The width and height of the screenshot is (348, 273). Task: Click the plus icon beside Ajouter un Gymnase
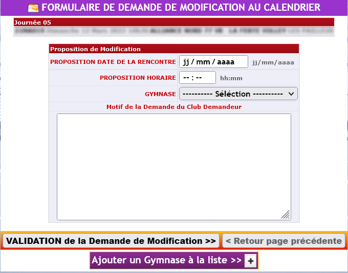250,261
